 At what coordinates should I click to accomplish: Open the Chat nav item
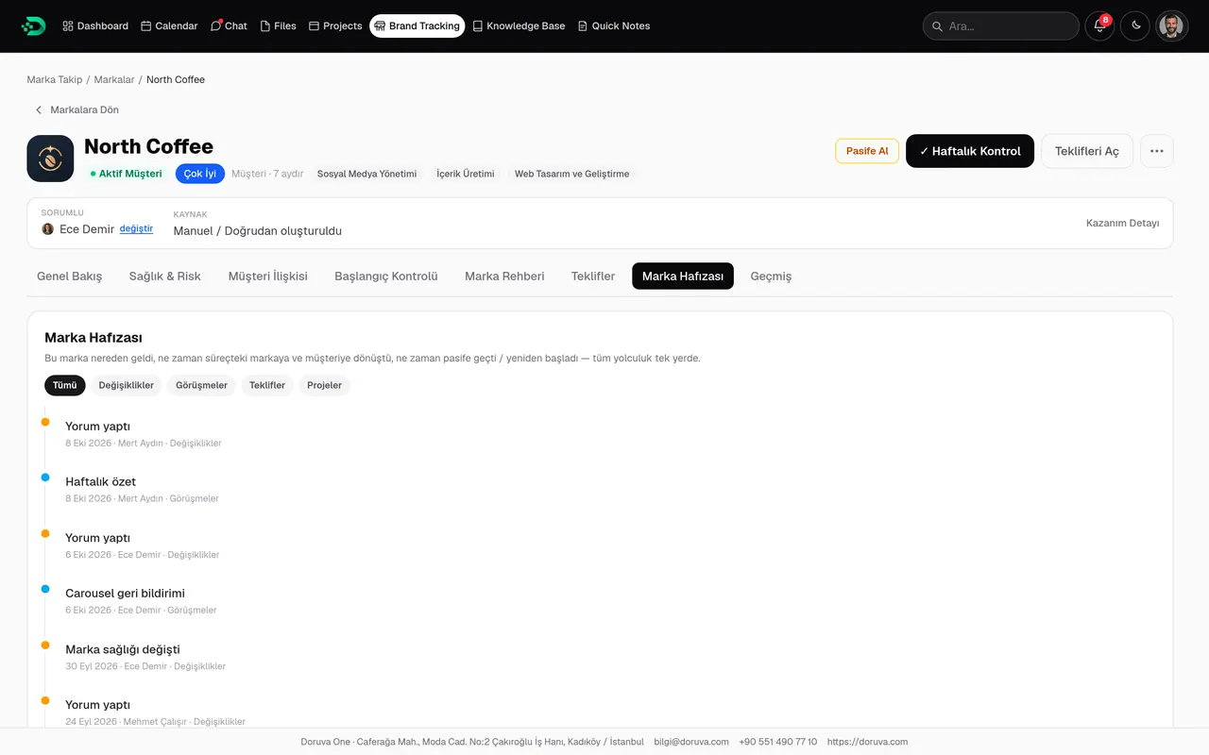229,26
